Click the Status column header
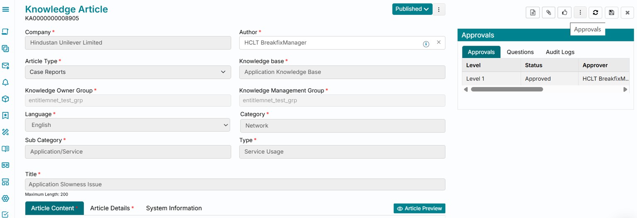 pos(549,65)
